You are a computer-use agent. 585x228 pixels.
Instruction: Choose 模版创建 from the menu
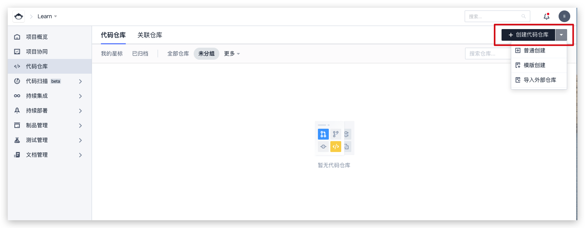coord(539,65)
